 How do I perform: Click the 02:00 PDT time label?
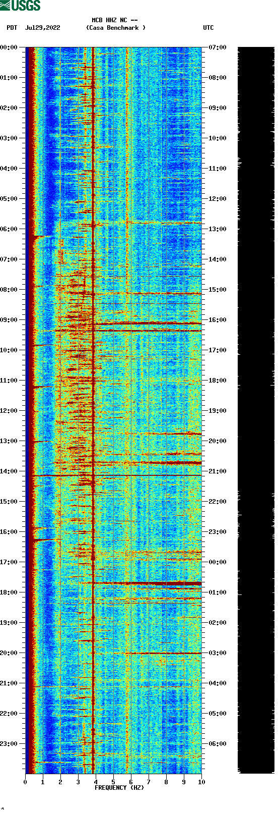click(9, 108)
